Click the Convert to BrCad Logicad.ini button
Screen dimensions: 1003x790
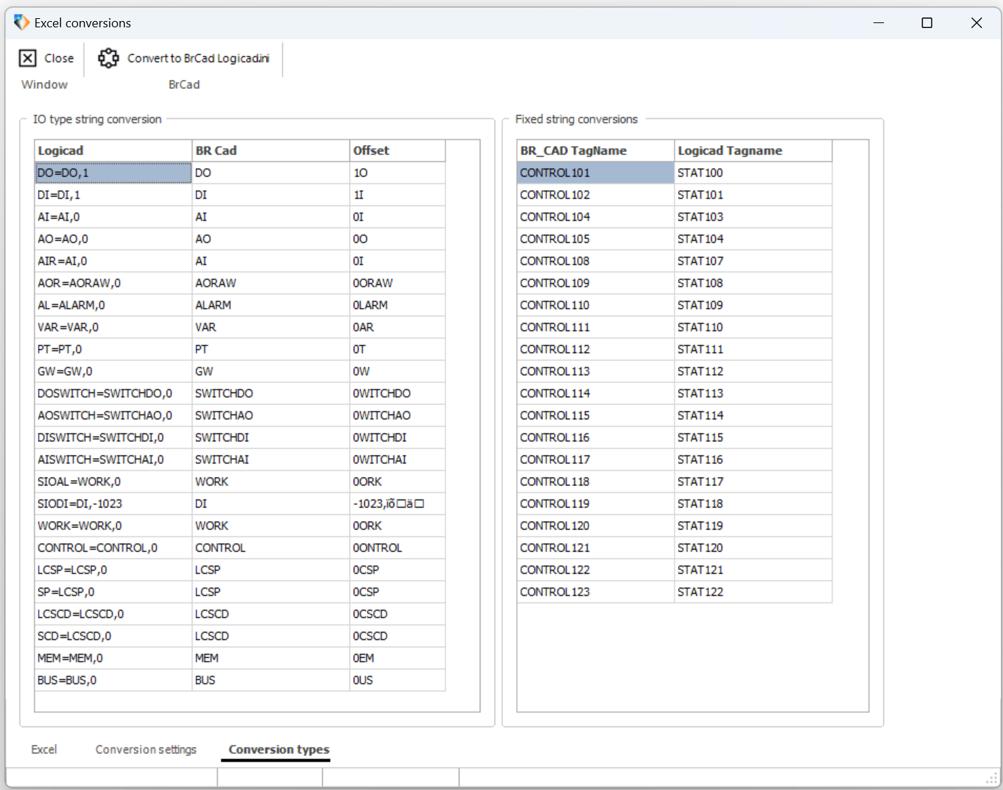[x=184, y=58]
